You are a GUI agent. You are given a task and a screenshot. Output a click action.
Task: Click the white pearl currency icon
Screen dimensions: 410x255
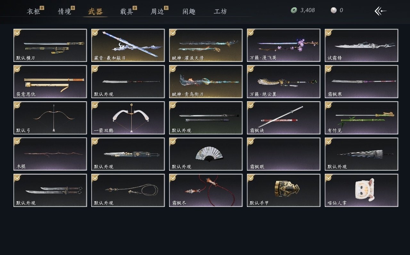click(x=334, y=10)
